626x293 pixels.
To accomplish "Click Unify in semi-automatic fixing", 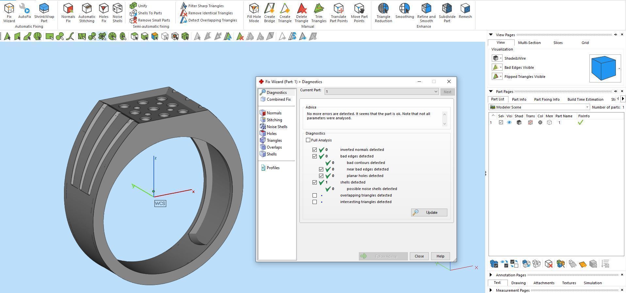I will tap(138, 6).
